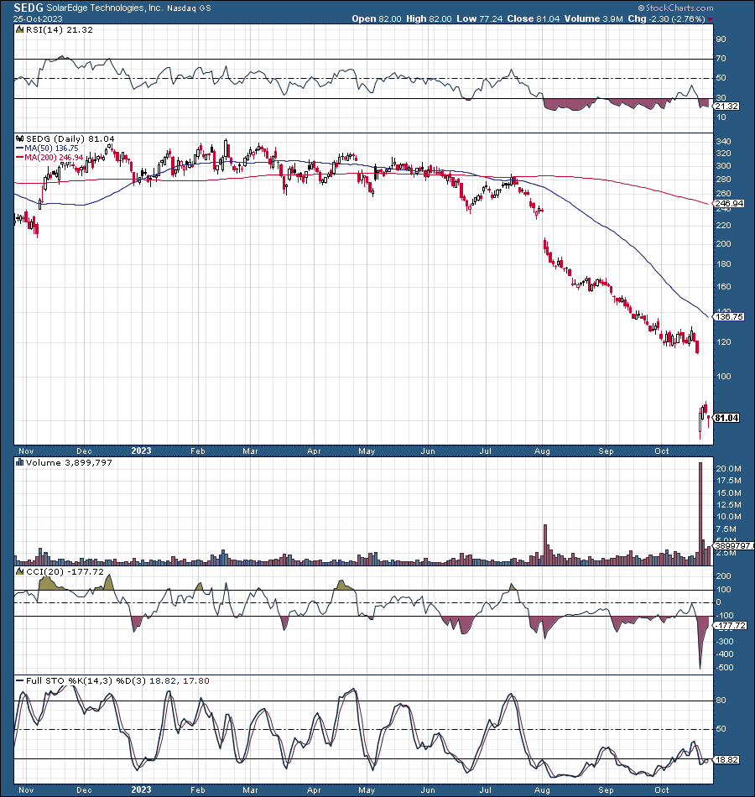
Task: Click the 2023 label on the x-axis
Action: click(140, 451)
